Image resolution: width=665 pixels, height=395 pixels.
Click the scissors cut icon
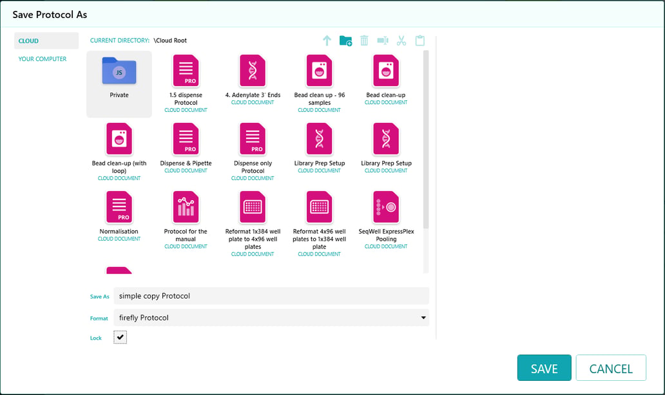point(401,41)
